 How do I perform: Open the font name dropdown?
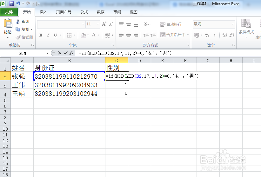point(83,24)
